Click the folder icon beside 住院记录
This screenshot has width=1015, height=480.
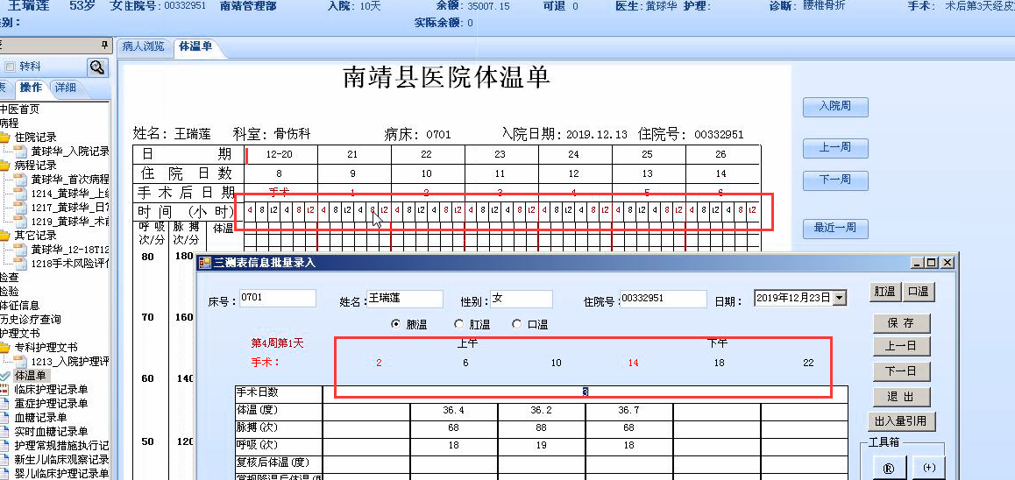(5, 138)
